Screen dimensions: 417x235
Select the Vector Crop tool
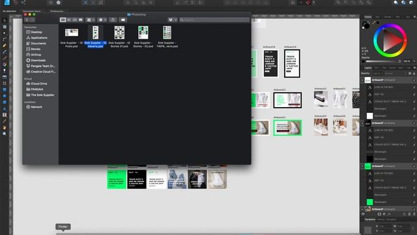click(x=5, y=84)
